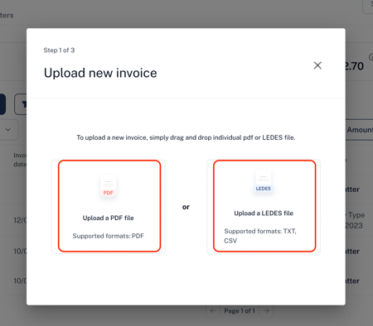Click "Supported formats: TXT, CSV" text
This screenshot has width=373, height=326.
click(260, 236)
